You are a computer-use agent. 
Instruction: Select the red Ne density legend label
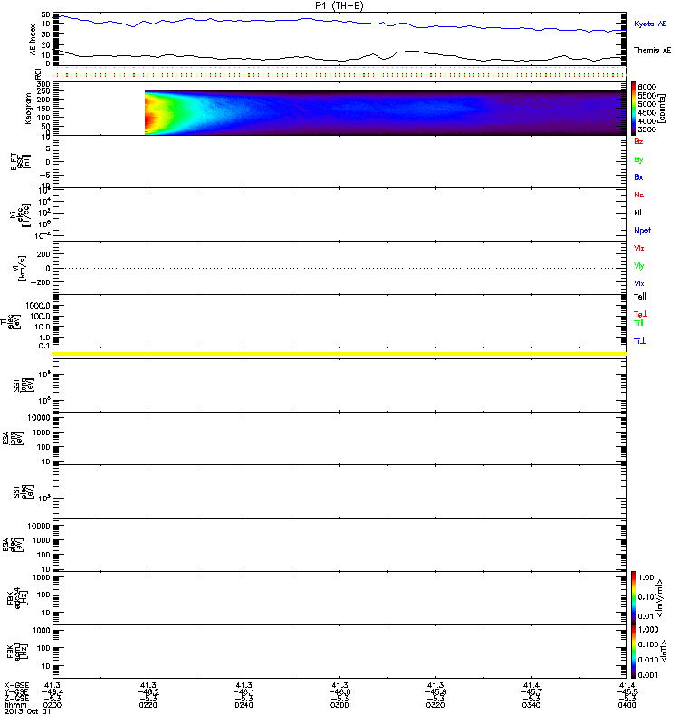(639, 195)
